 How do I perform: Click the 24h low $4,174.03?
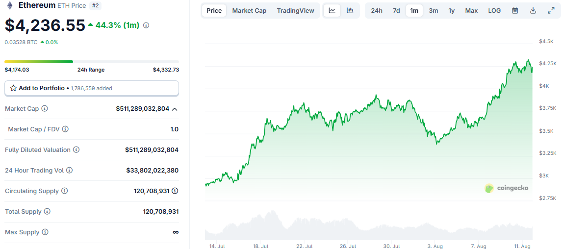[x=17, y=70]
